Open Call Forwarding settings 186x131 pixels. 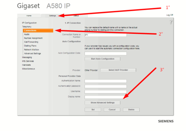[31, 42]
